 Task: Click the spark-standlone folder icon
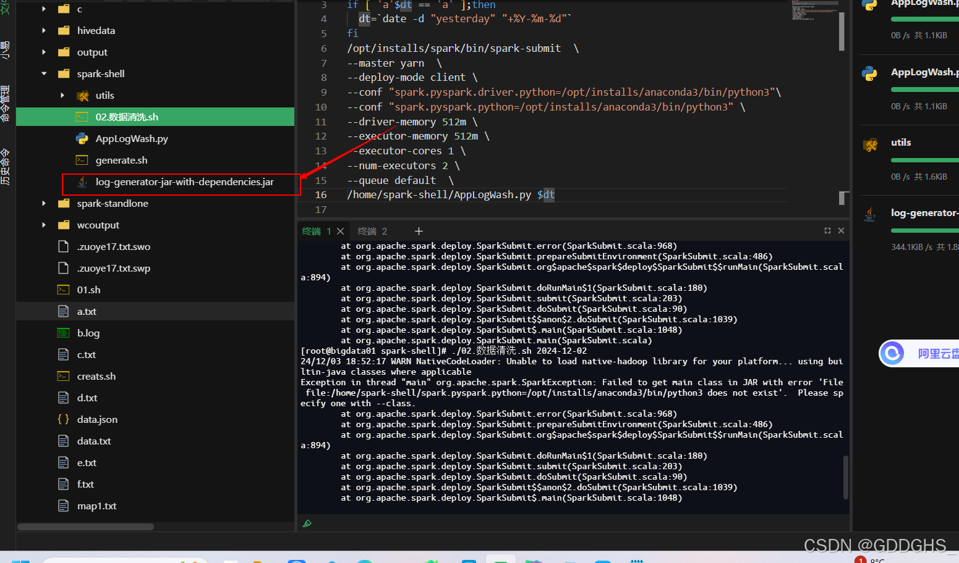click(64, 203)
